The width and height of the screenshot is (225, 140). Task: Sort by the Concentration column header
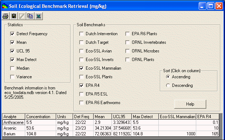tap(41, 117)
